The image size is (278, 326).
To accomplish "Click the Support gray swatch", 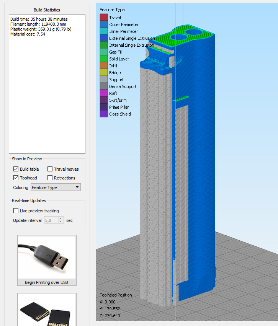I will 104,80.
